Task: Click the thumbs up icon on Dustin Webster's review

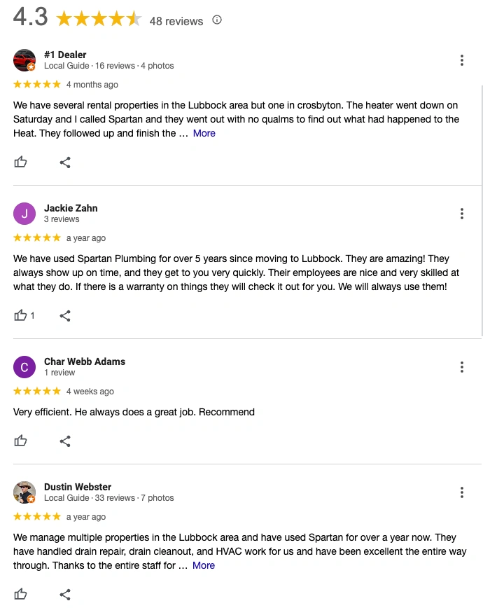Action: click(21, 594)
